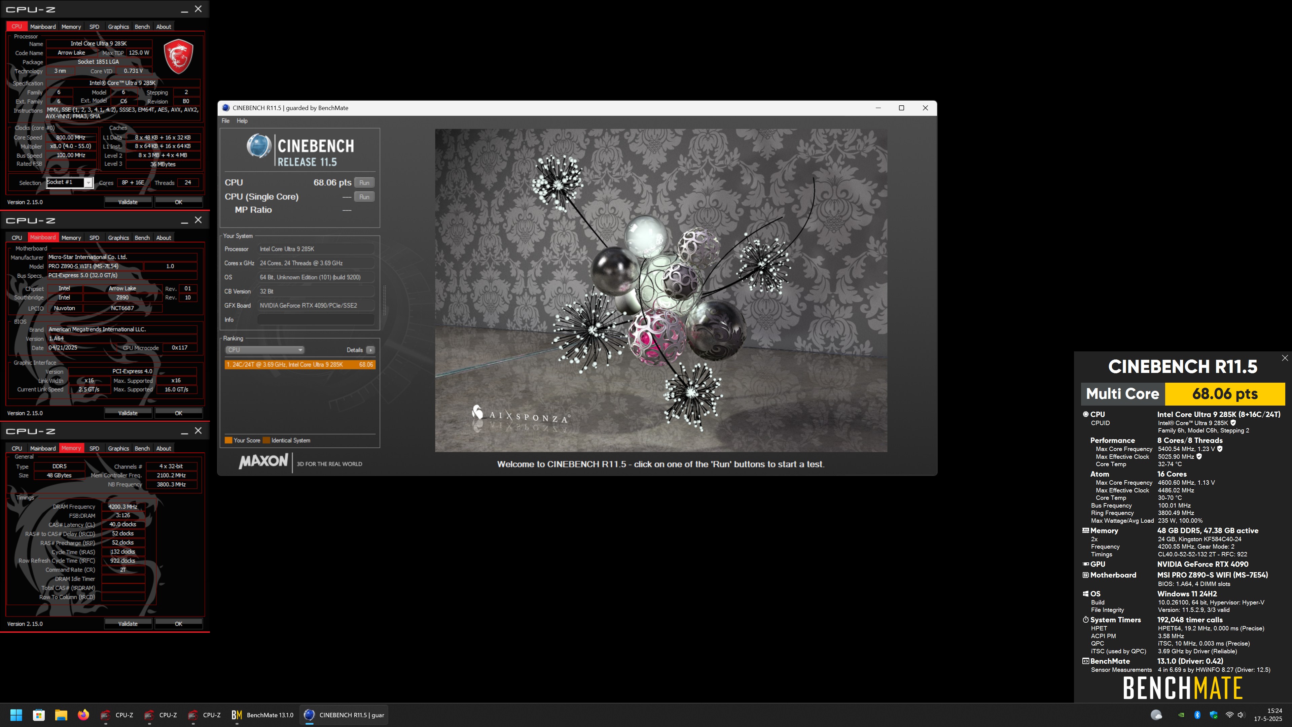Viewport: 1292px width, 727px height.
Task: Click OK in the top CPU-Z window
Action: (179, 202)
